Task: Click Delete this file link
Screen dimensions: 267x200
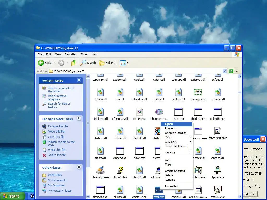Action: (57, 155)
